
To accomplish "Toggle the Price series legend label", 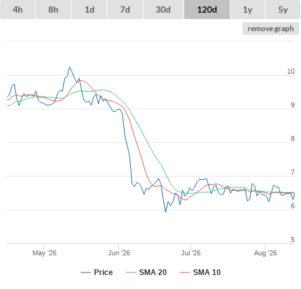I will pos(104,272).
